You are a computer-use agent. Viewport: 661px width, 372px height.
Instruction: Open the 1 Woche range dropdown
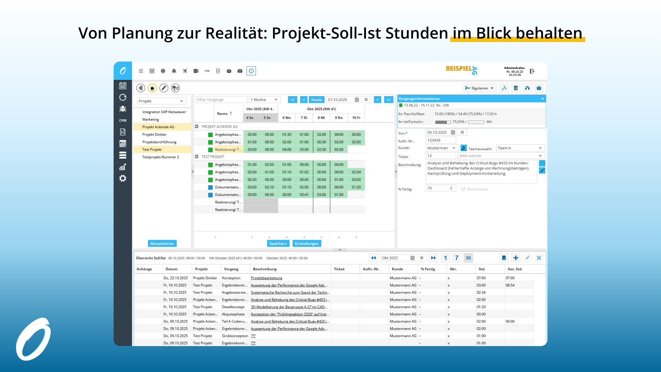click(x=264, y=100)
